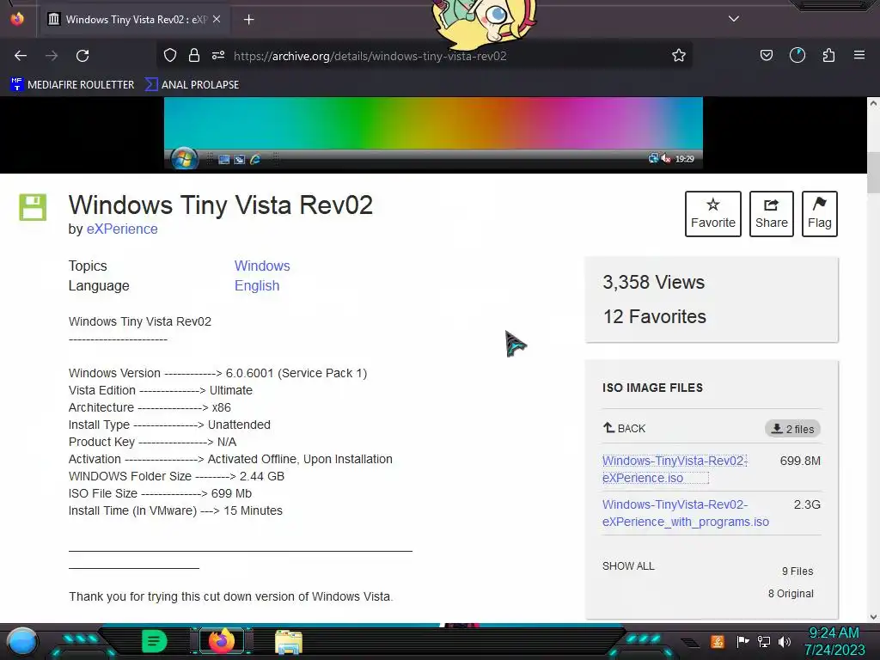The height and width of the screenshot is (660, 880).
Task: Click the 3,358 Views statistic
Action: tap(653, 282)
